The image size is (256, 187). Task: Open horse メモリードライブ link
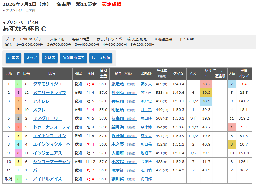point(50,93)
